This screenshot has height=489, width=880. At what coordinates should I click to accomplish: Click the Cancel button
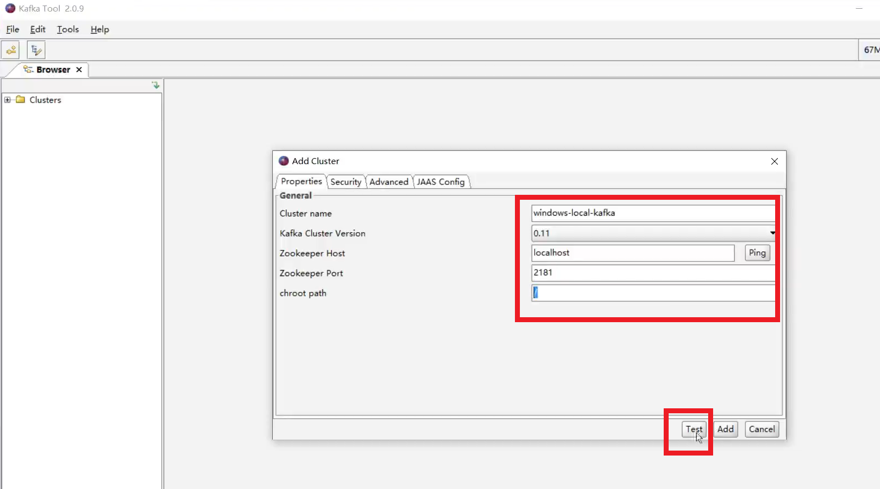point(762,429)
